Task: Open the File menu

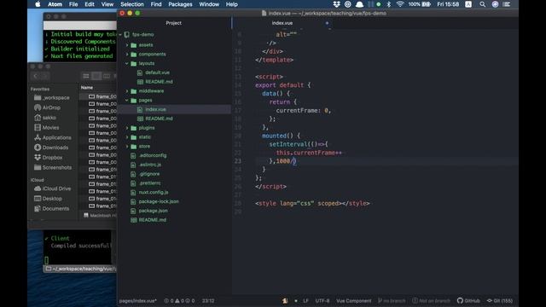Action: (x=73, y=4)
